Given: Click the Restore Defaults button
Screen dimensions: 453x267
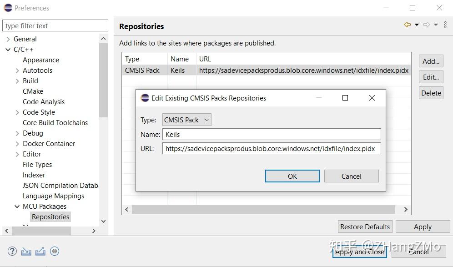Looking at the screenshot, I should [x=365, y=227].
